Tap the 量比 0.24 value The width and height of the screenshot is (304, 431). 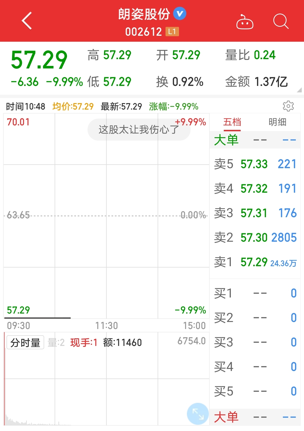[x=250, y=55]
